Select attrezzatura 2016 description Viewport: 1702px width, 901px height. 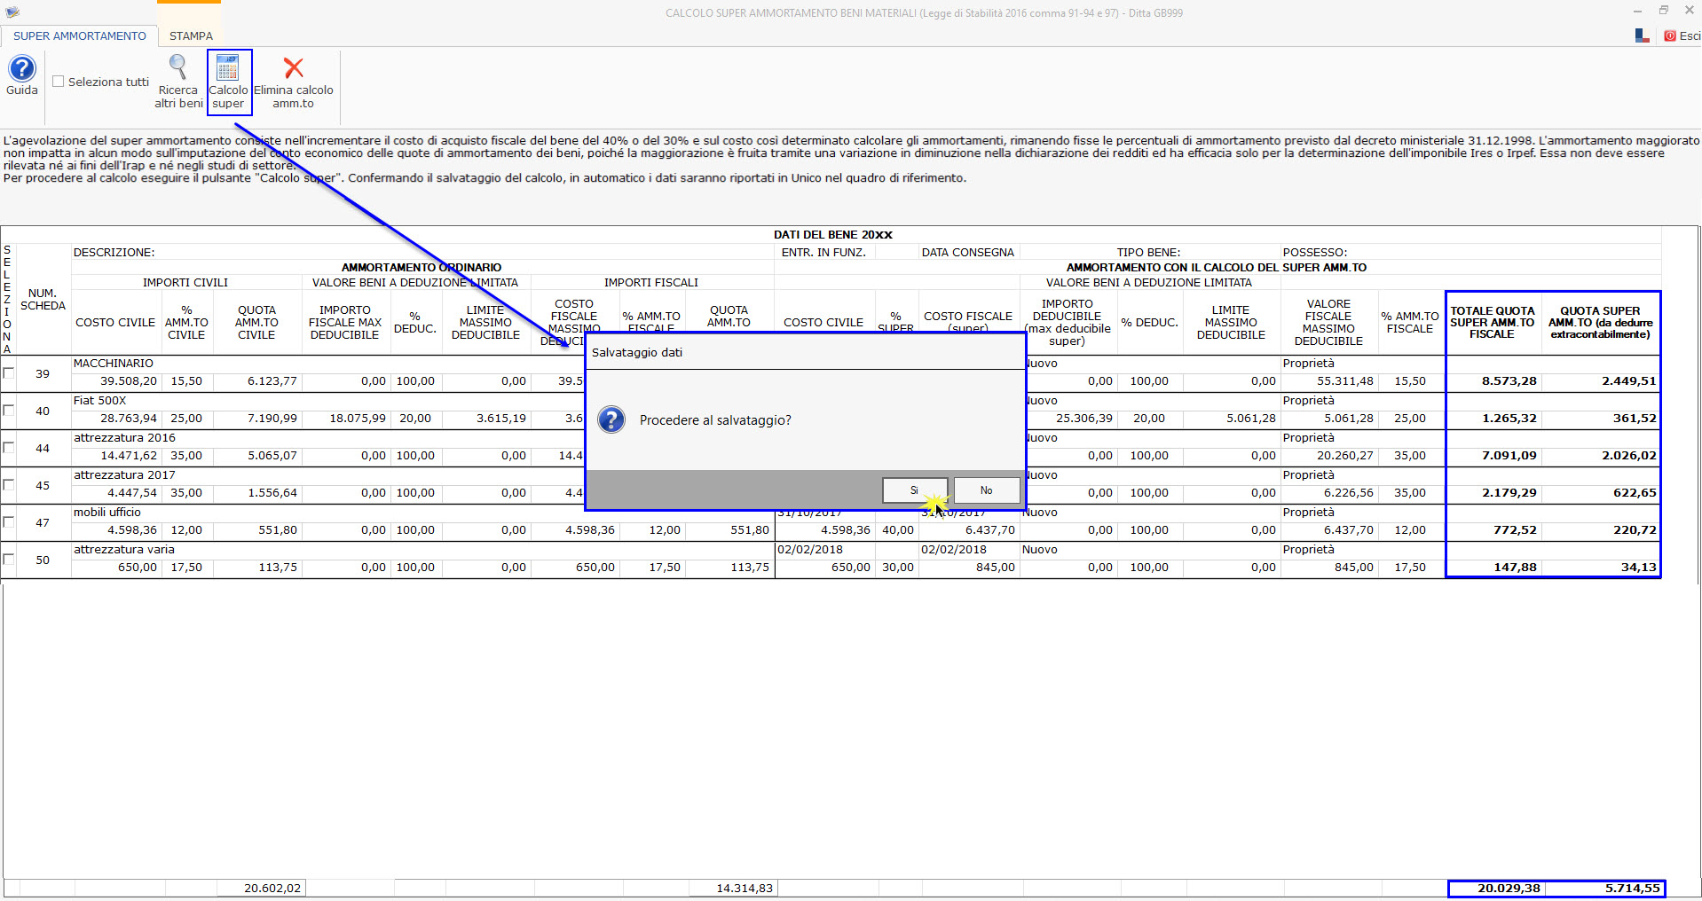click(x=124, y=438)
